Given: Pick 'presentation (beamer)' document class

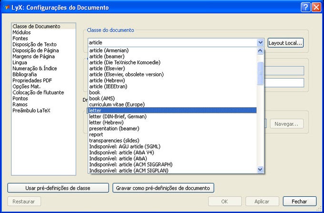Looking at the screenshot, I should [114, 129].
